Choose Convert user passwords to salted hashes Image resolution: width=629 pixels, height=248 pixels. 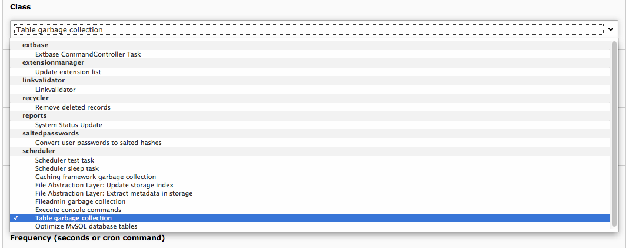coord(98,143)
